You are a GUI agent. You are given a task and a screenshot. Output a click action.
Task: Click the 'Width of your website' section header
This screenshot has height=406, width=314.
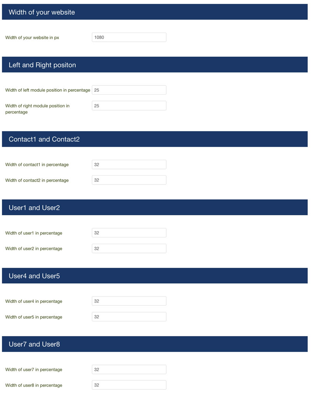click(155, 12)
